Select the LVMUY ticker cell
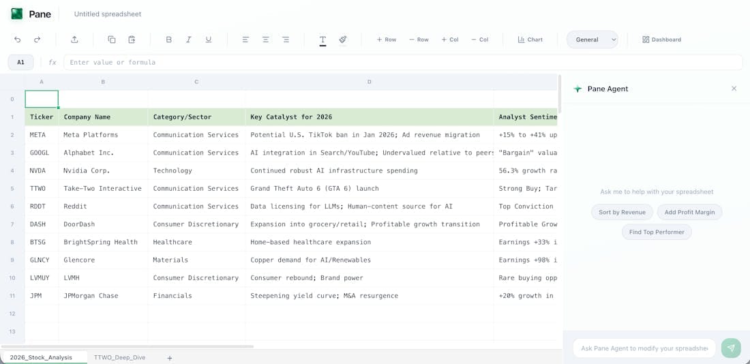 [x=42, y=278]
